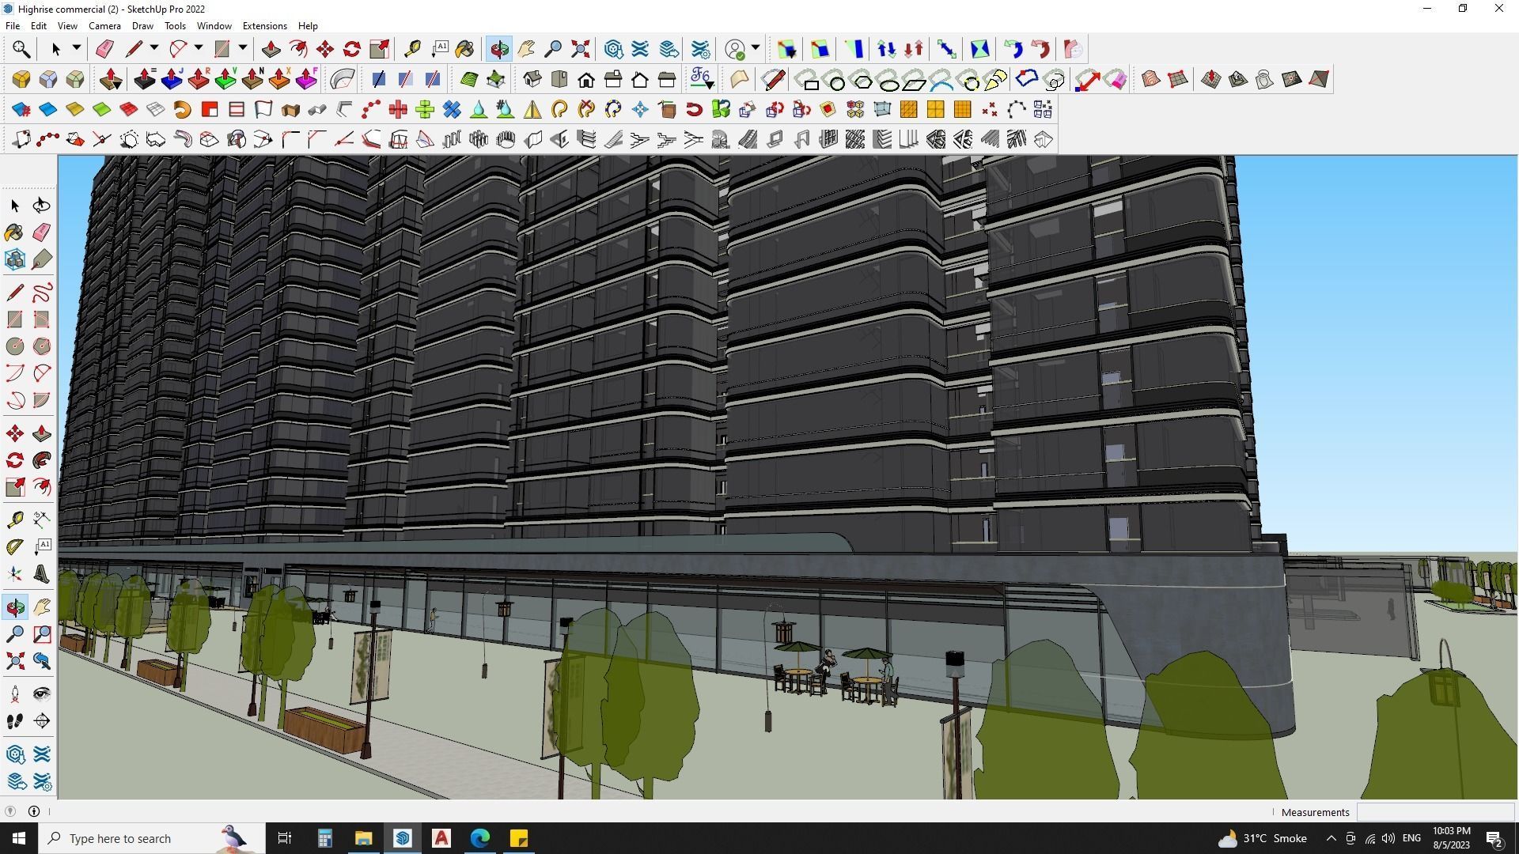This screenshot has height=854, width=1519.
Task: Expand the Line tool dropdown arrow
Action: [154, 48]
